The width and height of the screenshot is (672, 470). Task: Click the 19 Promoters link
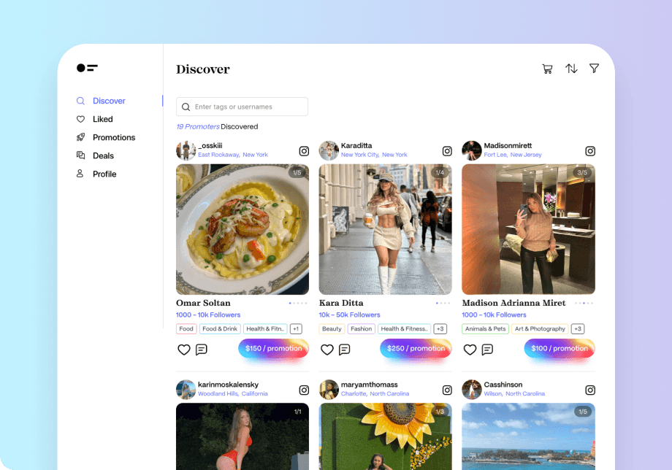197,127
